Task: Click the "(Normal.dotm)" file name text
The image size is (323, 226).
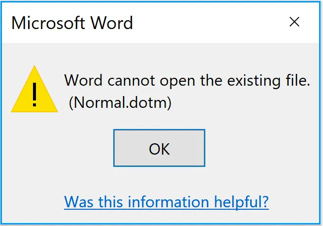Action: tap(120, 103)
